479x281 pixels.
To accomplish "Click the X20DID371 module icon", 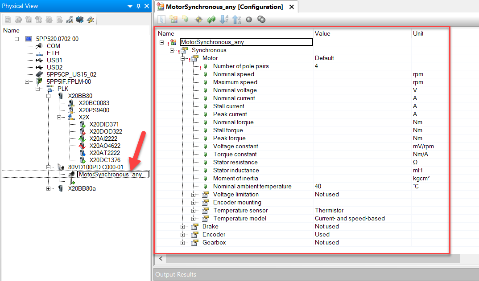I will [82, 125].
